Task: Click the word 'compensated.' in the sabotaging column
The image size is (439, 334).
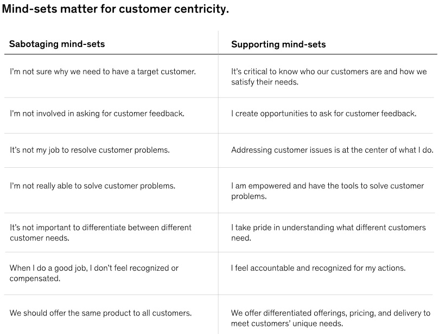Action: (35, 278)
